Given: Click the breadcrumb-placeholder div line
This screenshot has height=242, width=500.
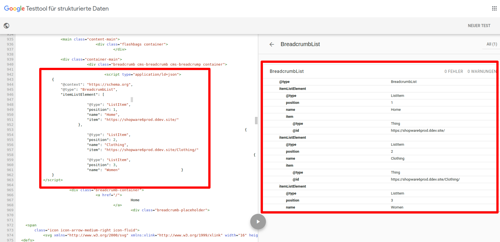Looking at the screenshot, I should coord(170,210).
